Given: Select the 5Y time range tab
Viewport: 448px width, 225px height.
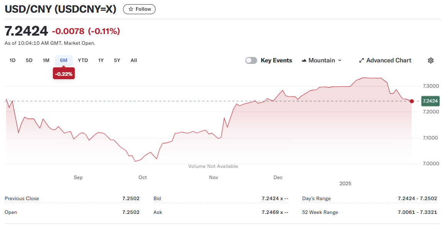Looking at the screenshot, I should (117, 60).
